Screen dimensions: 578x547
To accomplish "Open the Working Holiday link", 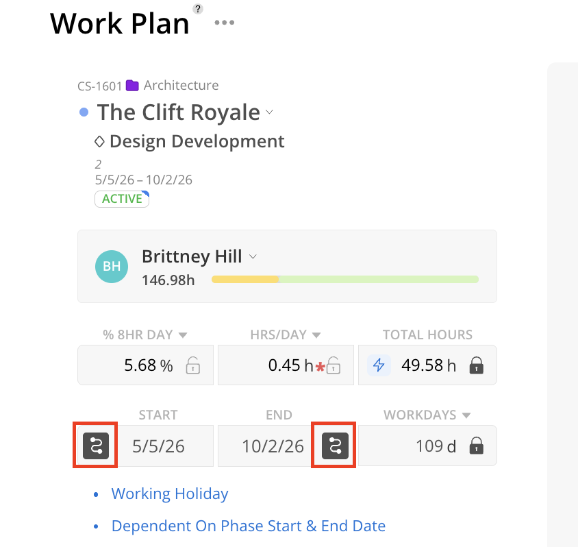I will [x=170, y=494].
